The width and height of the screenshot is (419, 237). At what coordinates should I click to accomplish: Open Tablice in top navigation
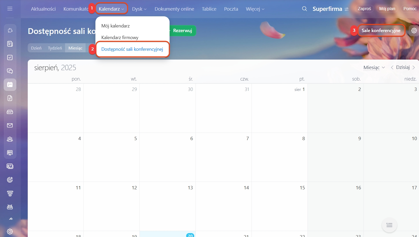(x=209, y=9)
